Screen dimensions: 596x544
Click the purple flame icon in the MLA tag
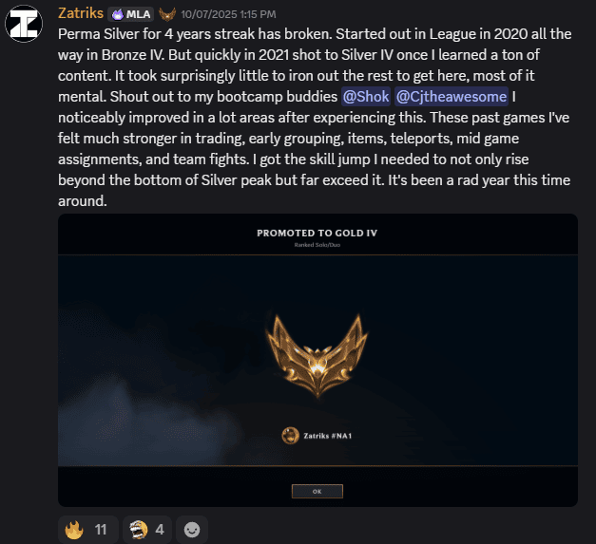(118, 14)
